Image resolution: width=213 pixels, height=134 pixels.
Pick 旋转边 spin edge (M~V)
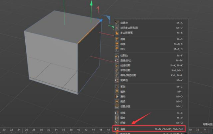151,80
